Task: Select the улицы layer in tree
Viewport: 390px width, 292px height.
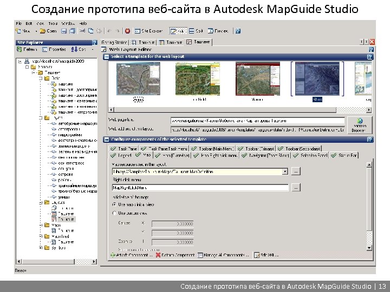Action: pyautogui.click(x=64, y=197)
